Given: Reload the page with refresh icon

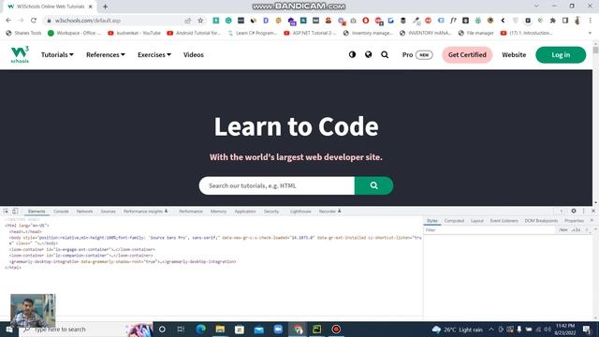Looking at the screenshot, I should pos(34,21).
